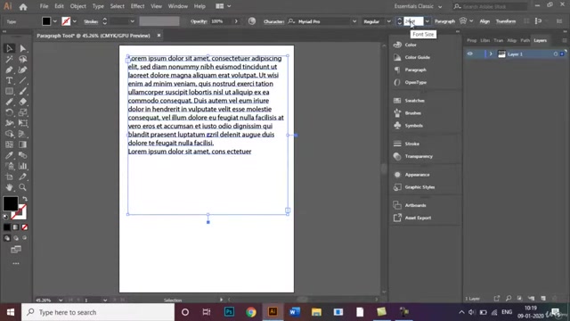Open the Effect menu
Viewport: 570px width, 321px height.
coord(137,6)
